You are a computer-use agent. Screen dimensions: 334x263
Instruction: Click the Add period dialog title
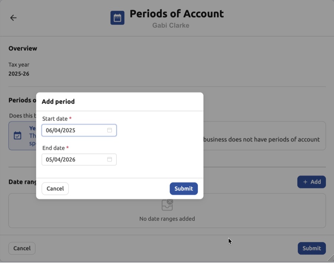coord(58,101)
